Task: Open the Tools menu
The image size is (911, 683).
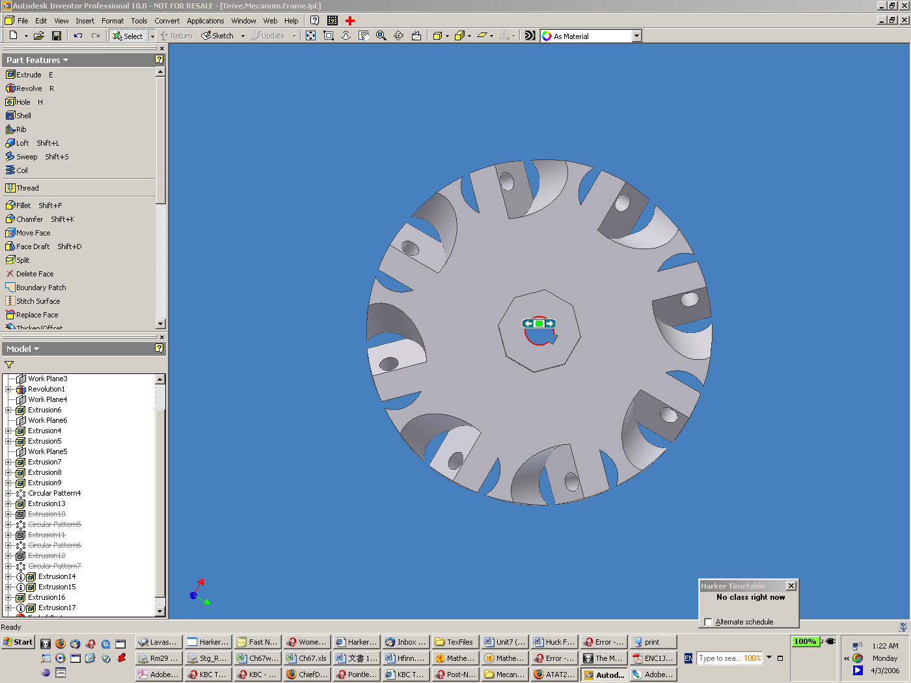Action: [x=139, y=21]
